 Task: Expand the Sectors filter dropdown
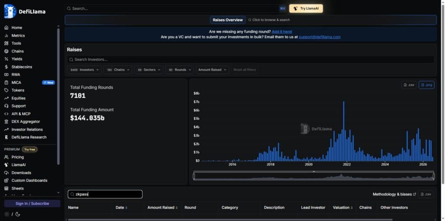[149, 70]
